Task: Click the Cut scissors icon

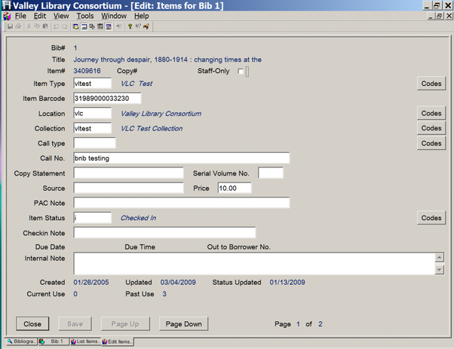Action: pyautogui.click(x=29, y=26)
